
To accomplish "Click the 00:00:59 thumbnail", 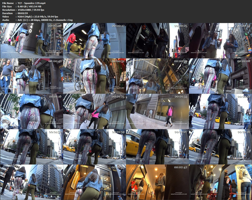I will 157,76.
